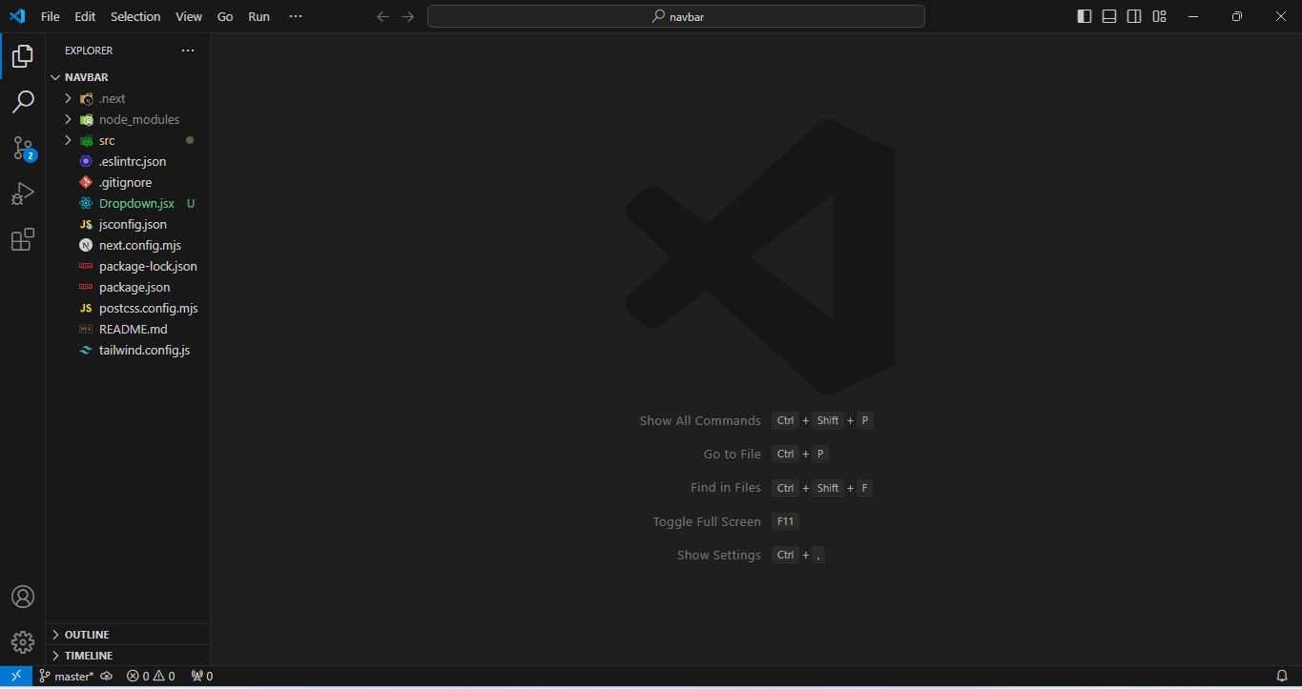Expand the OUTLINE section
1302x689 pixels.
[x=128, y=635]
